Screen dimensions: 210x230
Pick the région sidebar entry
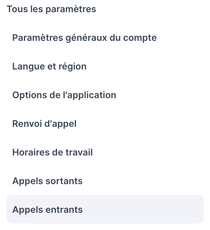pyautogui.click(x=105, y=66)
